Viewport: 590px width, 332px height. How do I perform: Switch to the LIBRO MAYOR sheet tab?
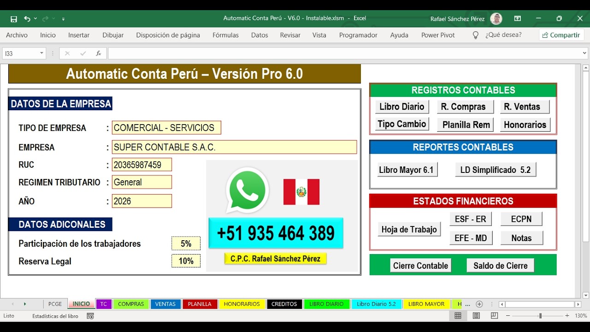[426, 304]
